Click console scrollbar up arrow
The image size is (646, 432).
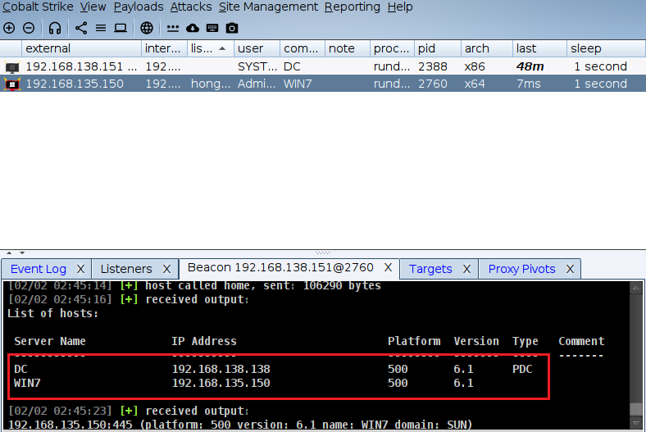pyautogui.click(x=635, y=289)
